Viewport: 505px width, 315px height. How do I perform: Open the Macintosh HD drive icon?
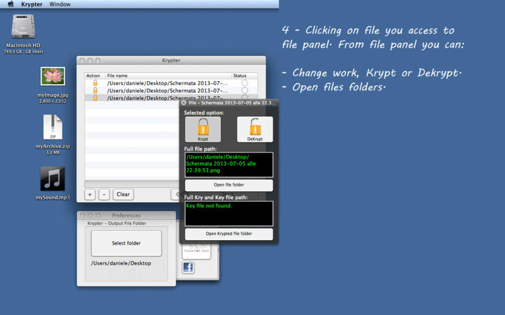pyautogui.click(x=23, y=26)
